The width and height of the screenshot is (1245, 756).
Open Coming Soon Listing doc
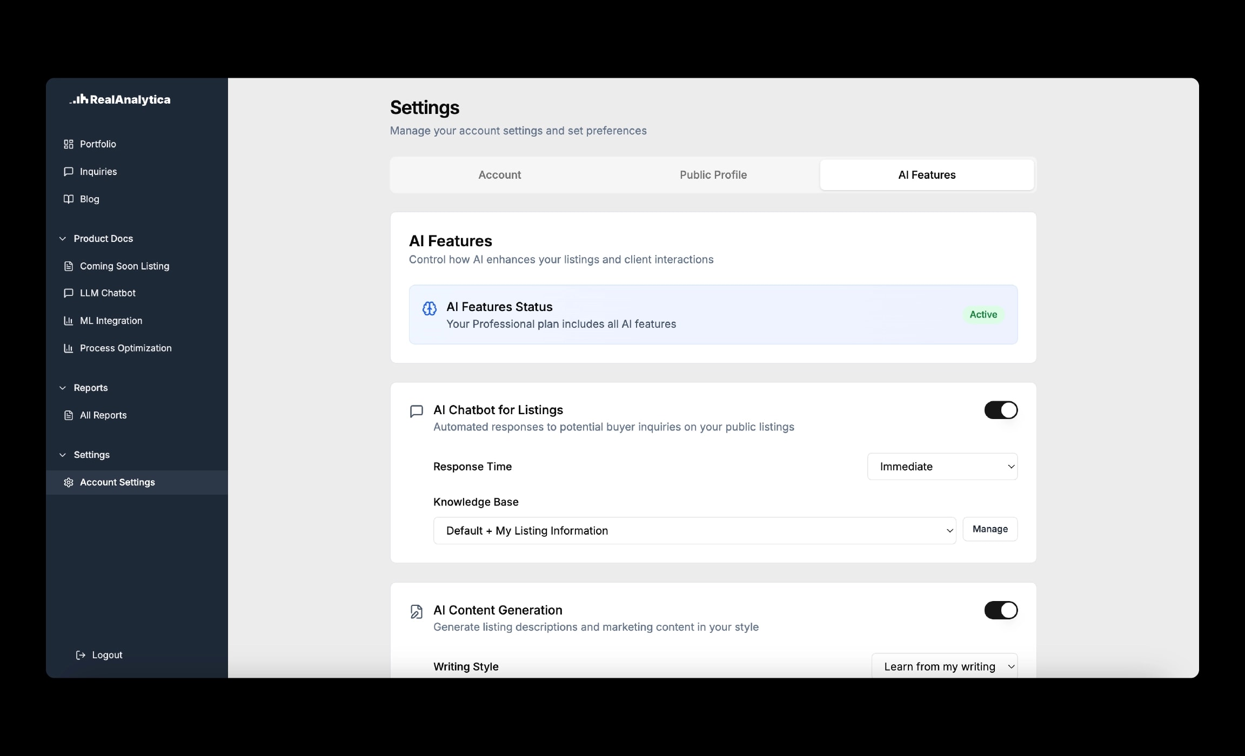point(137,266)
